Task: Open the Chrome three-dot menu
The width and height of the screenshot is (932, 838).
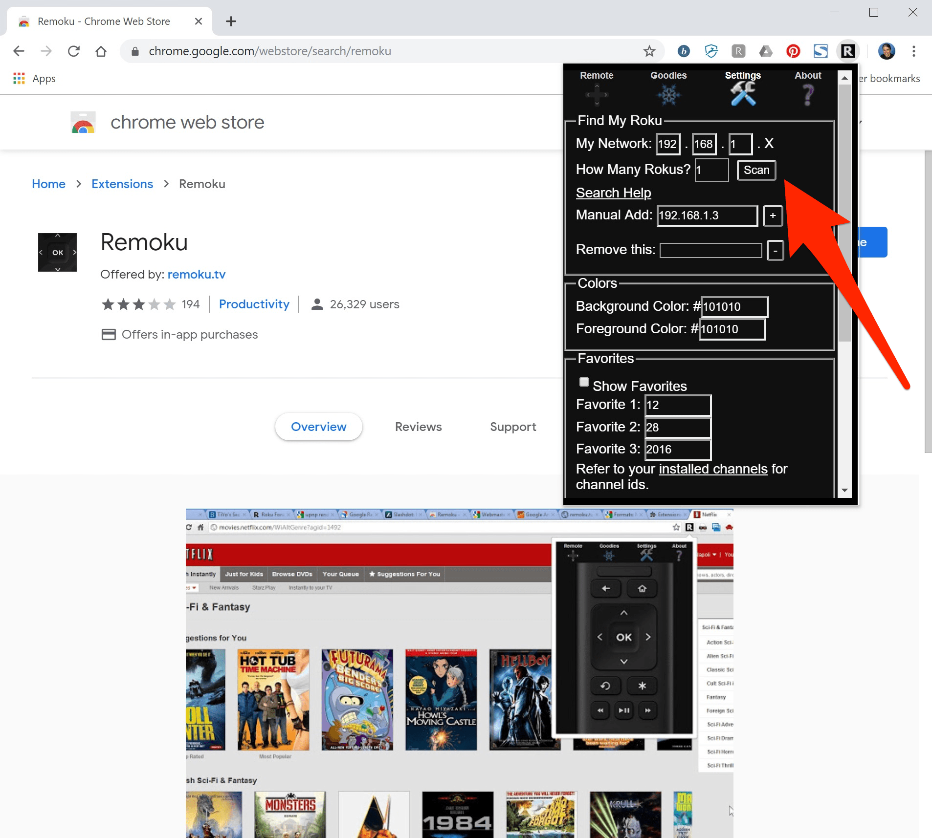Action: (913, 51)
